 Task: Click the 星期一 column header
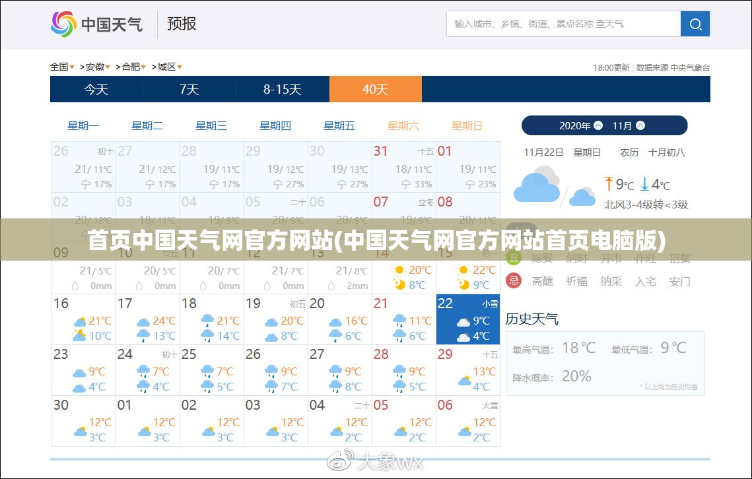(83, 125)
